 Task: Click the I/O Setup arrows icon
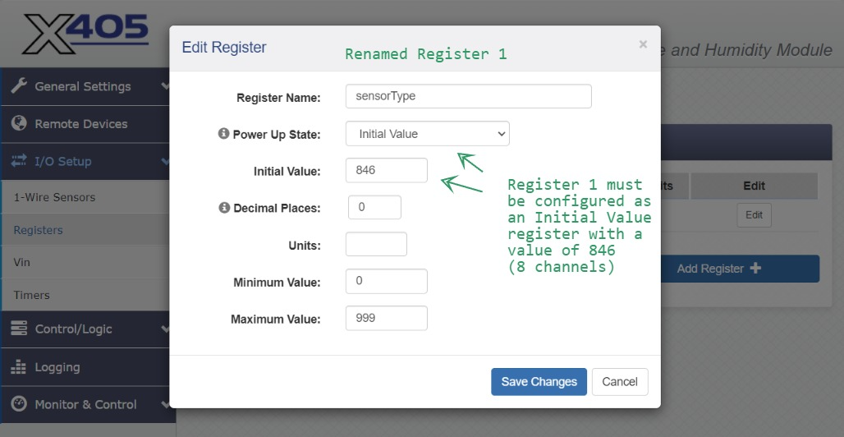coord(18,160)
